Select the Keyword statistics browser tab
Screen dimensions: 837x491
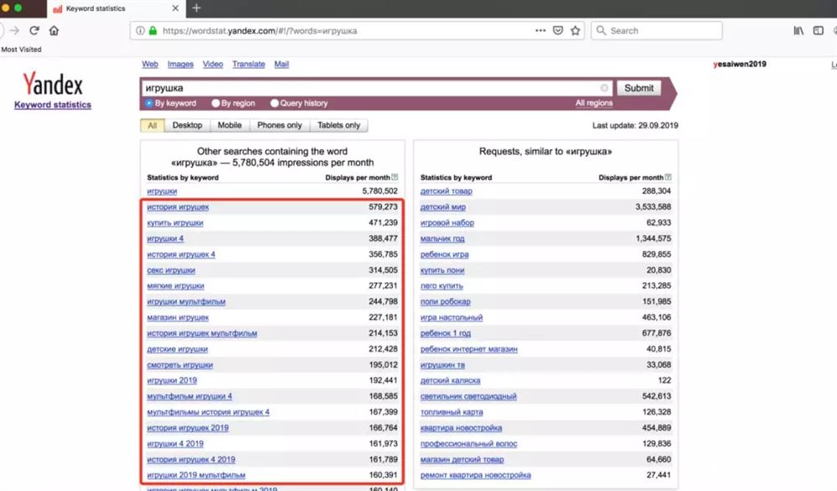(x=116, y=8)
